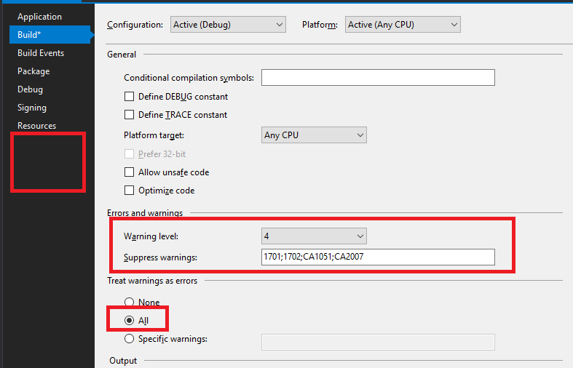Choose the All radio button
Viewport: 573px width, 368px height.
tap(130, 321)
